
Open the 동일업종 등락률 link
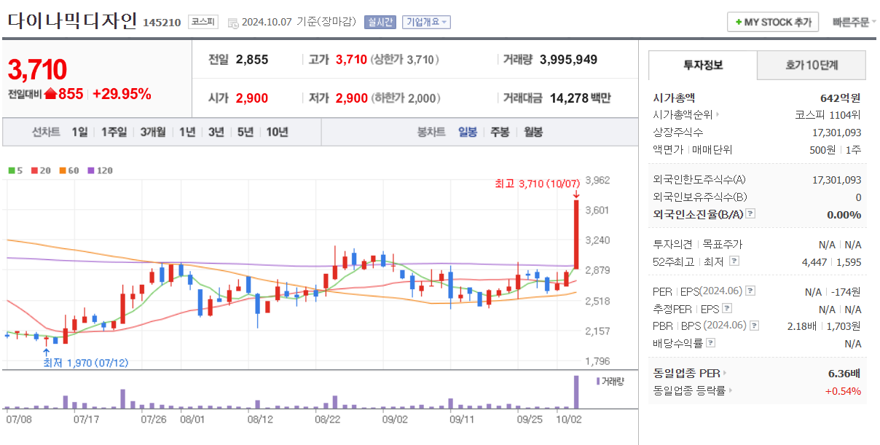tap(693, 390)
